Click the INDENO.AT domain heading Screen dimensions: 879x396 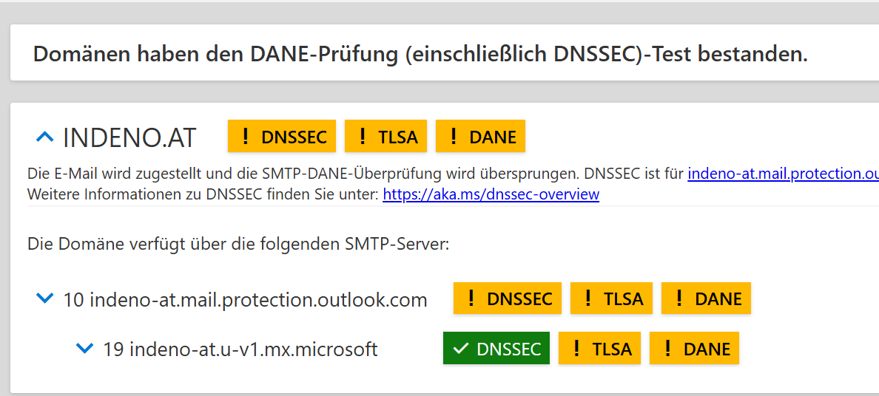click(x=130, y=137)
